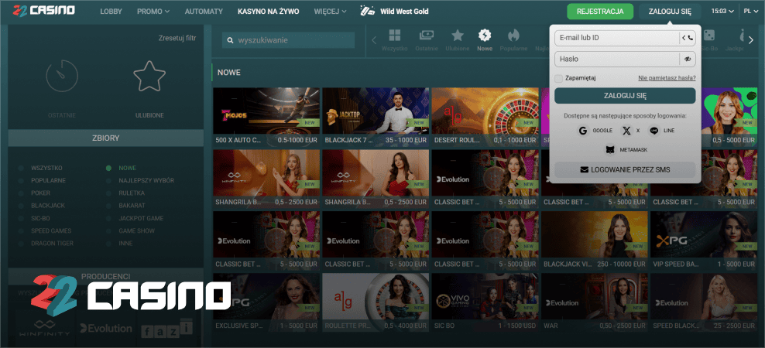Go to the Lobby page

111,11
